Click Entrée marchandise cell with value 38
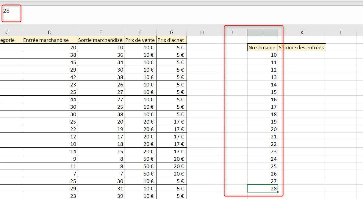The width and height of the screenshot is (363, 199). coord(50,55)
